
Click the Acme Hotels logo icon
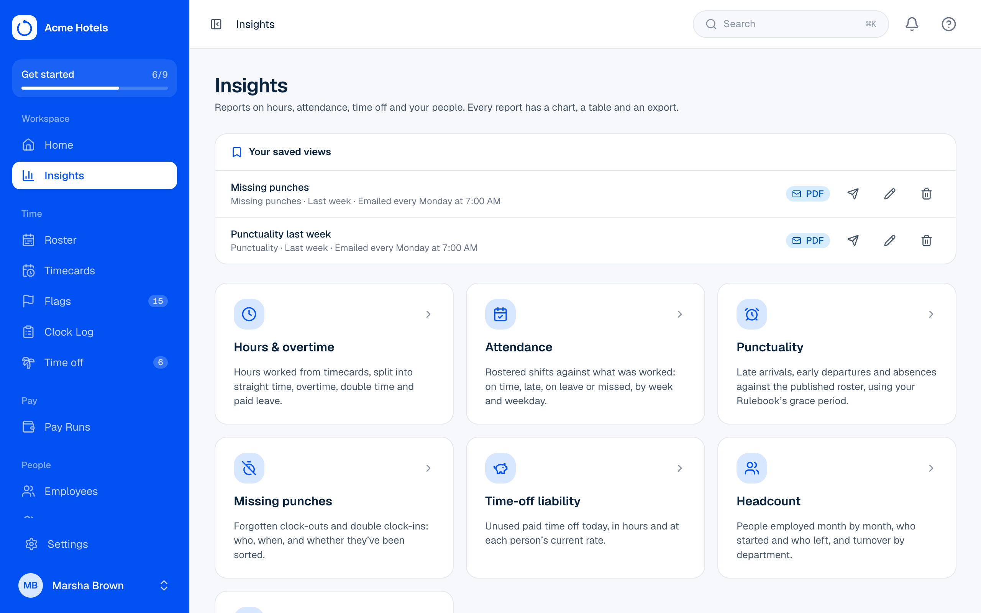24,28
